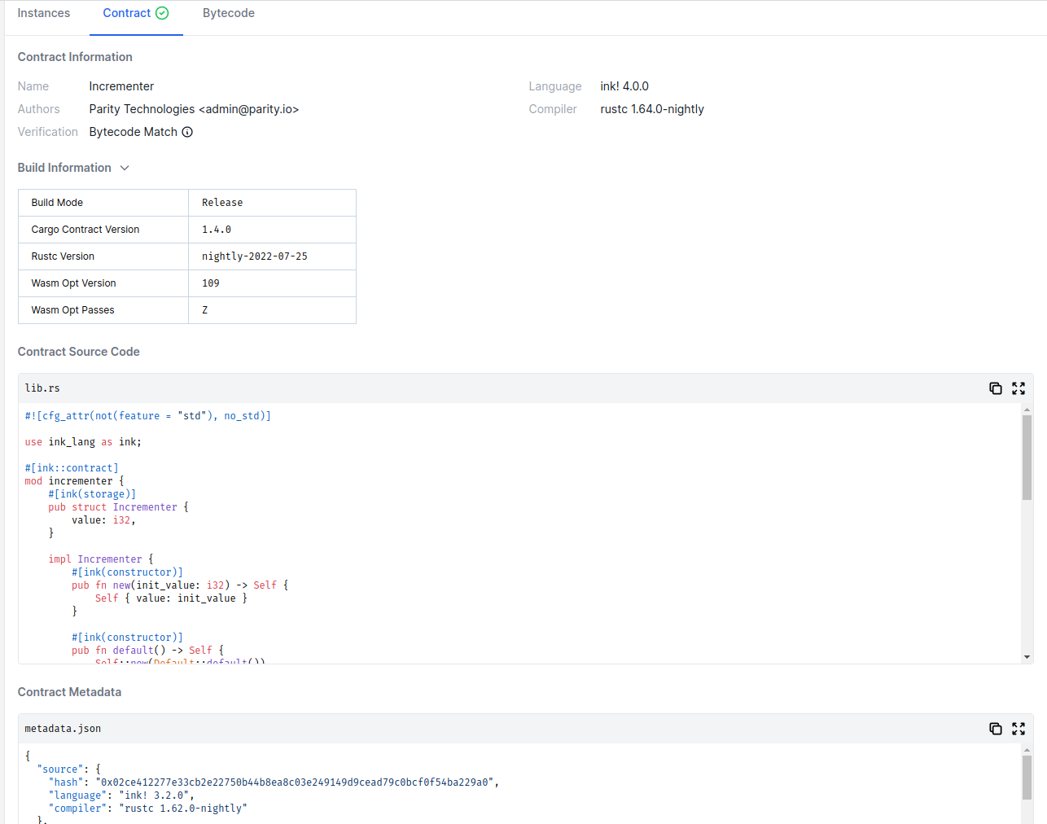Viewport: 1047px width, 824px height.
Task: Click the "pub fn new(init_value: i32)" code line
Action: (x=180, y=585)
